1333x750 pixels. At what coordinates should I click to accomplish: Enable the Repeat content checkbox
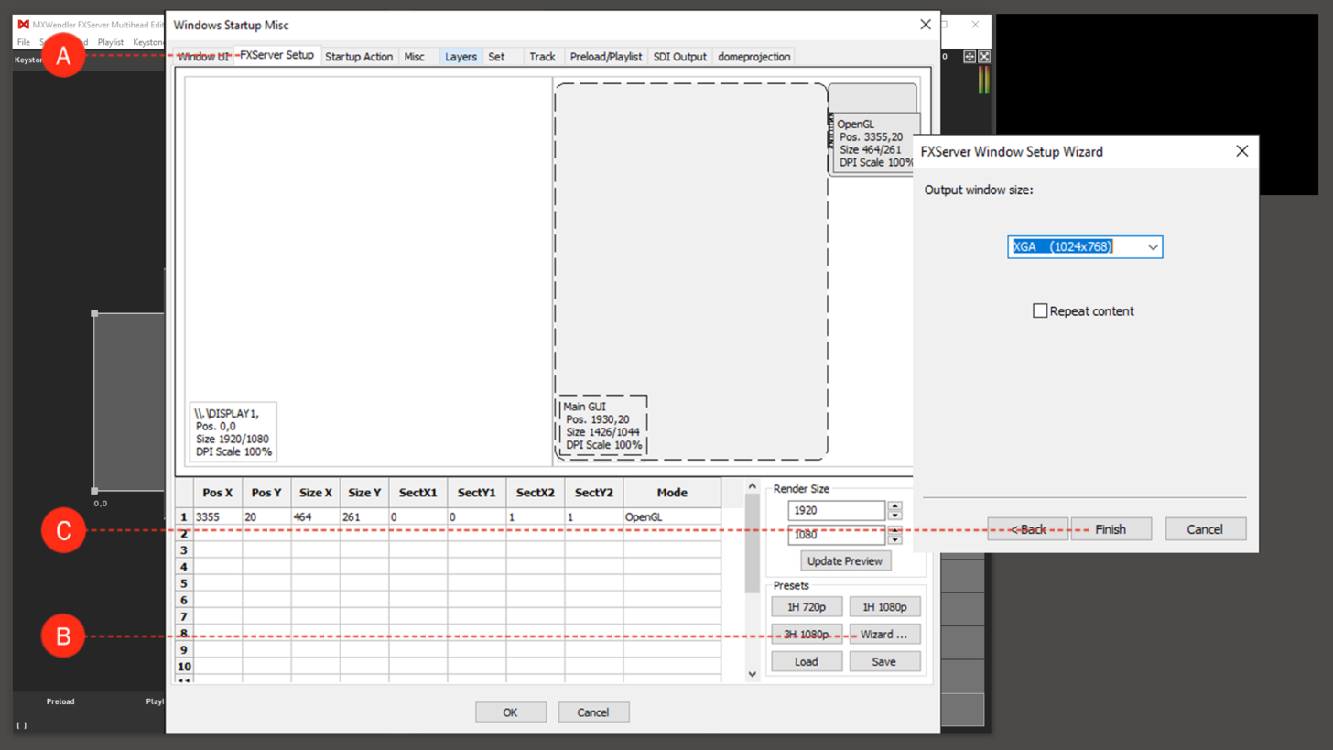click(1040, 310)
